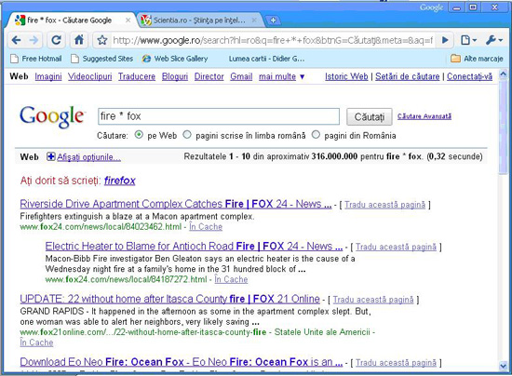Select 'pagini scrise în limba română' option
This screenshot has height=376, width=512.
[187, 135]
